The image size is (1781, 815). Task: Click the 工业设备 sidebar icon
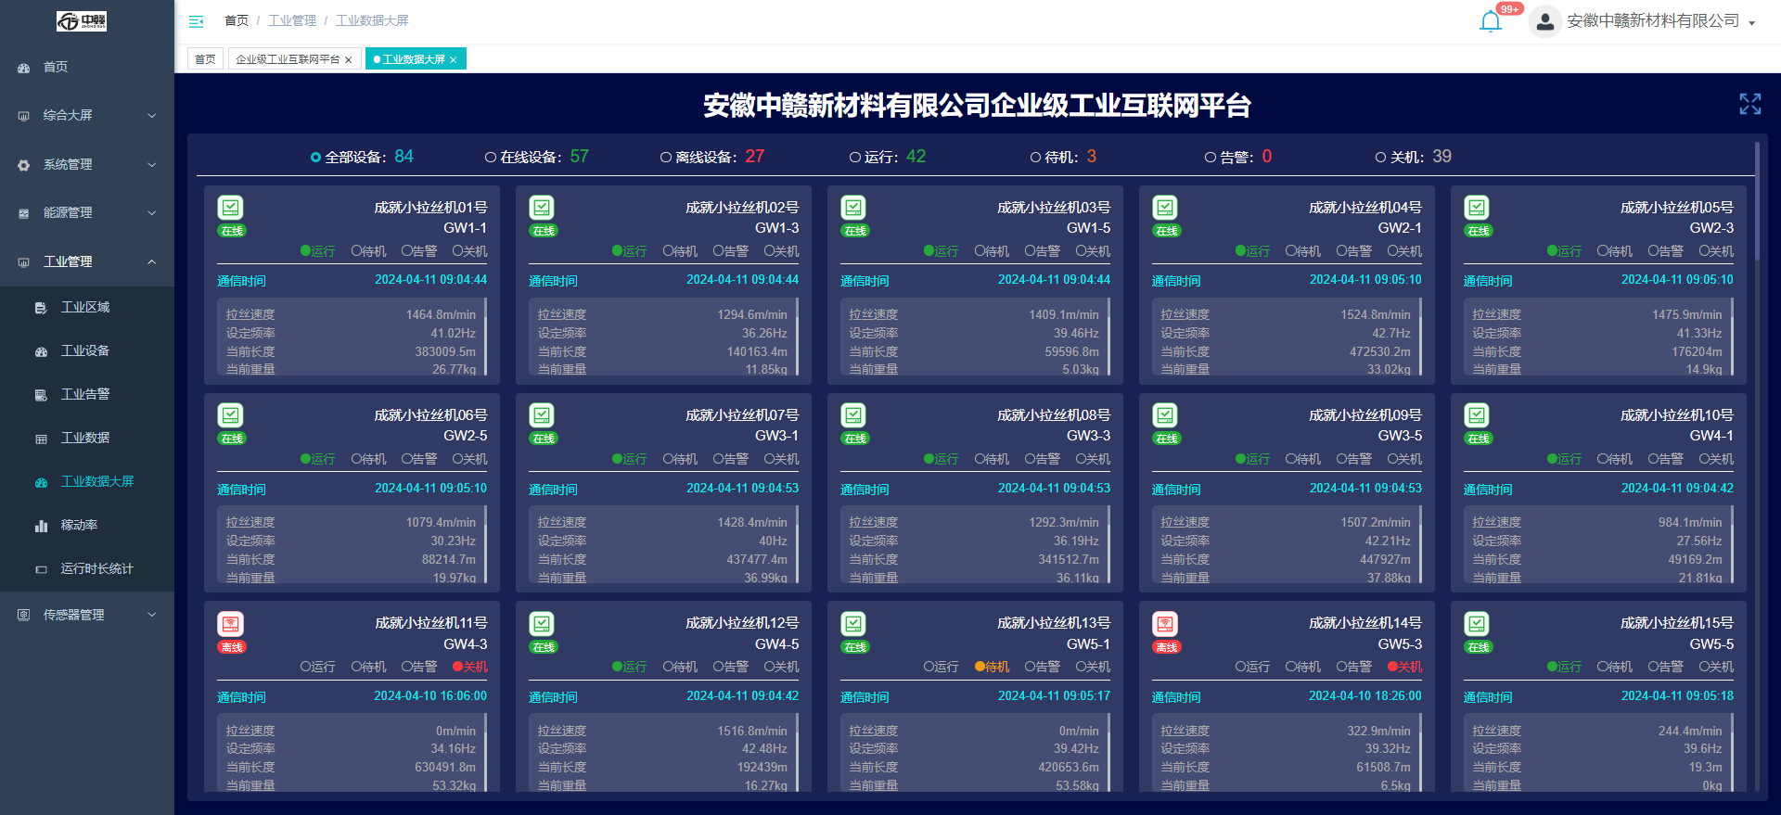[41, 351]
